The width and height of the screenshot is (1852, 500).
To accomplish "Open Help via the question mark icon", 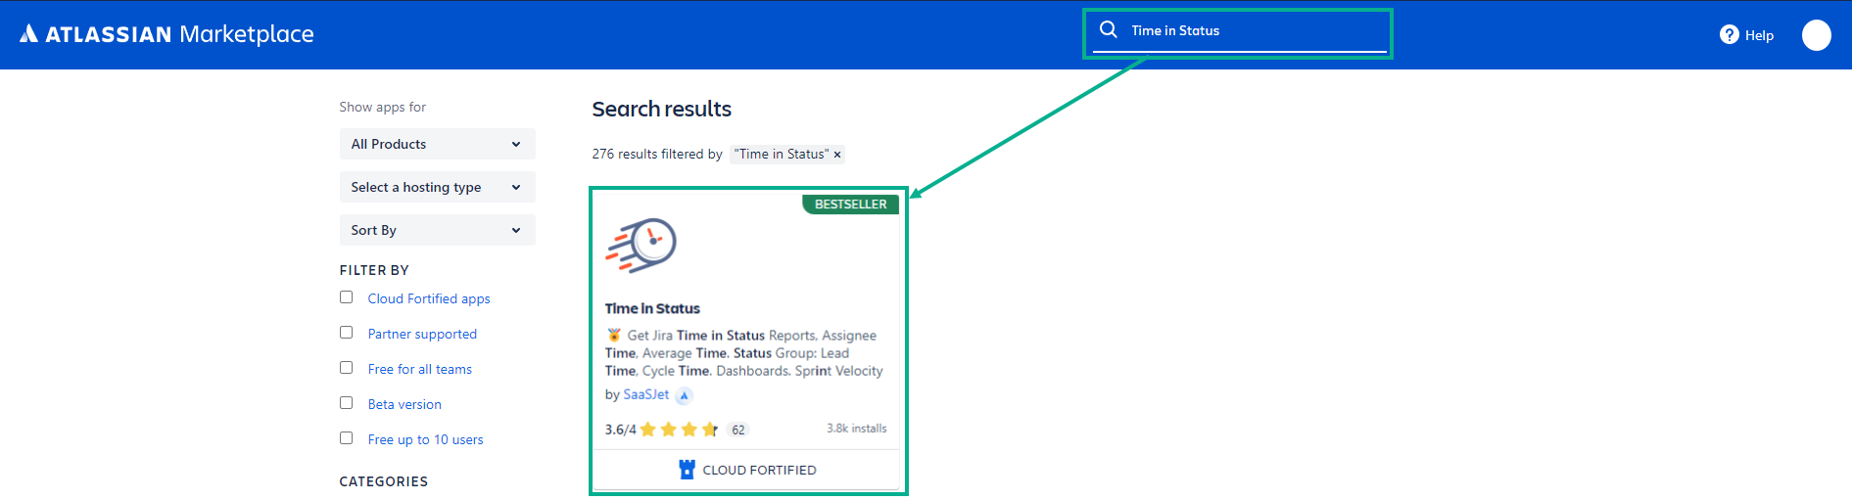I will (x=1730, y=34).
